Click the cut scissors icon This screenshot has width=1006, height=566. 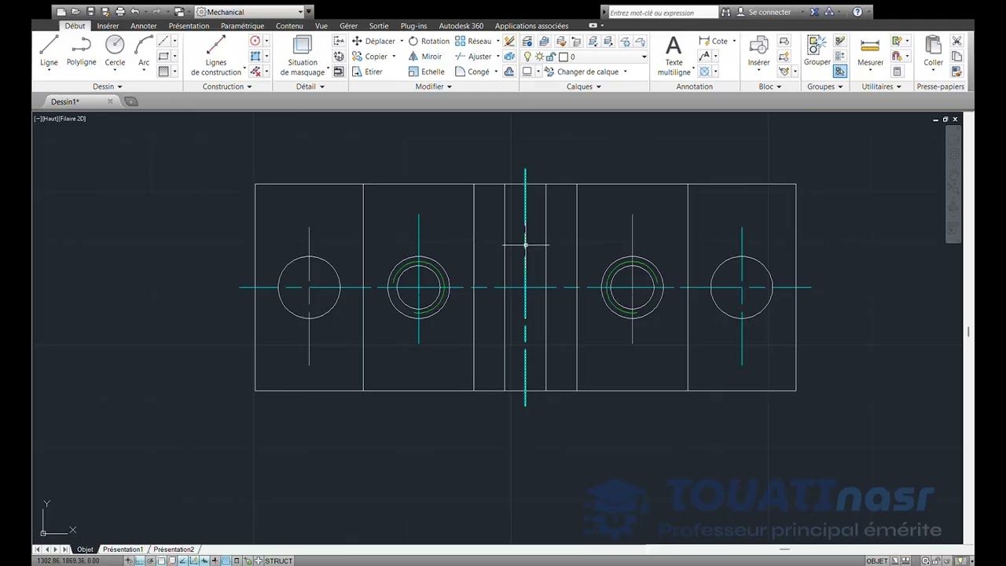(x=956, y=41)
